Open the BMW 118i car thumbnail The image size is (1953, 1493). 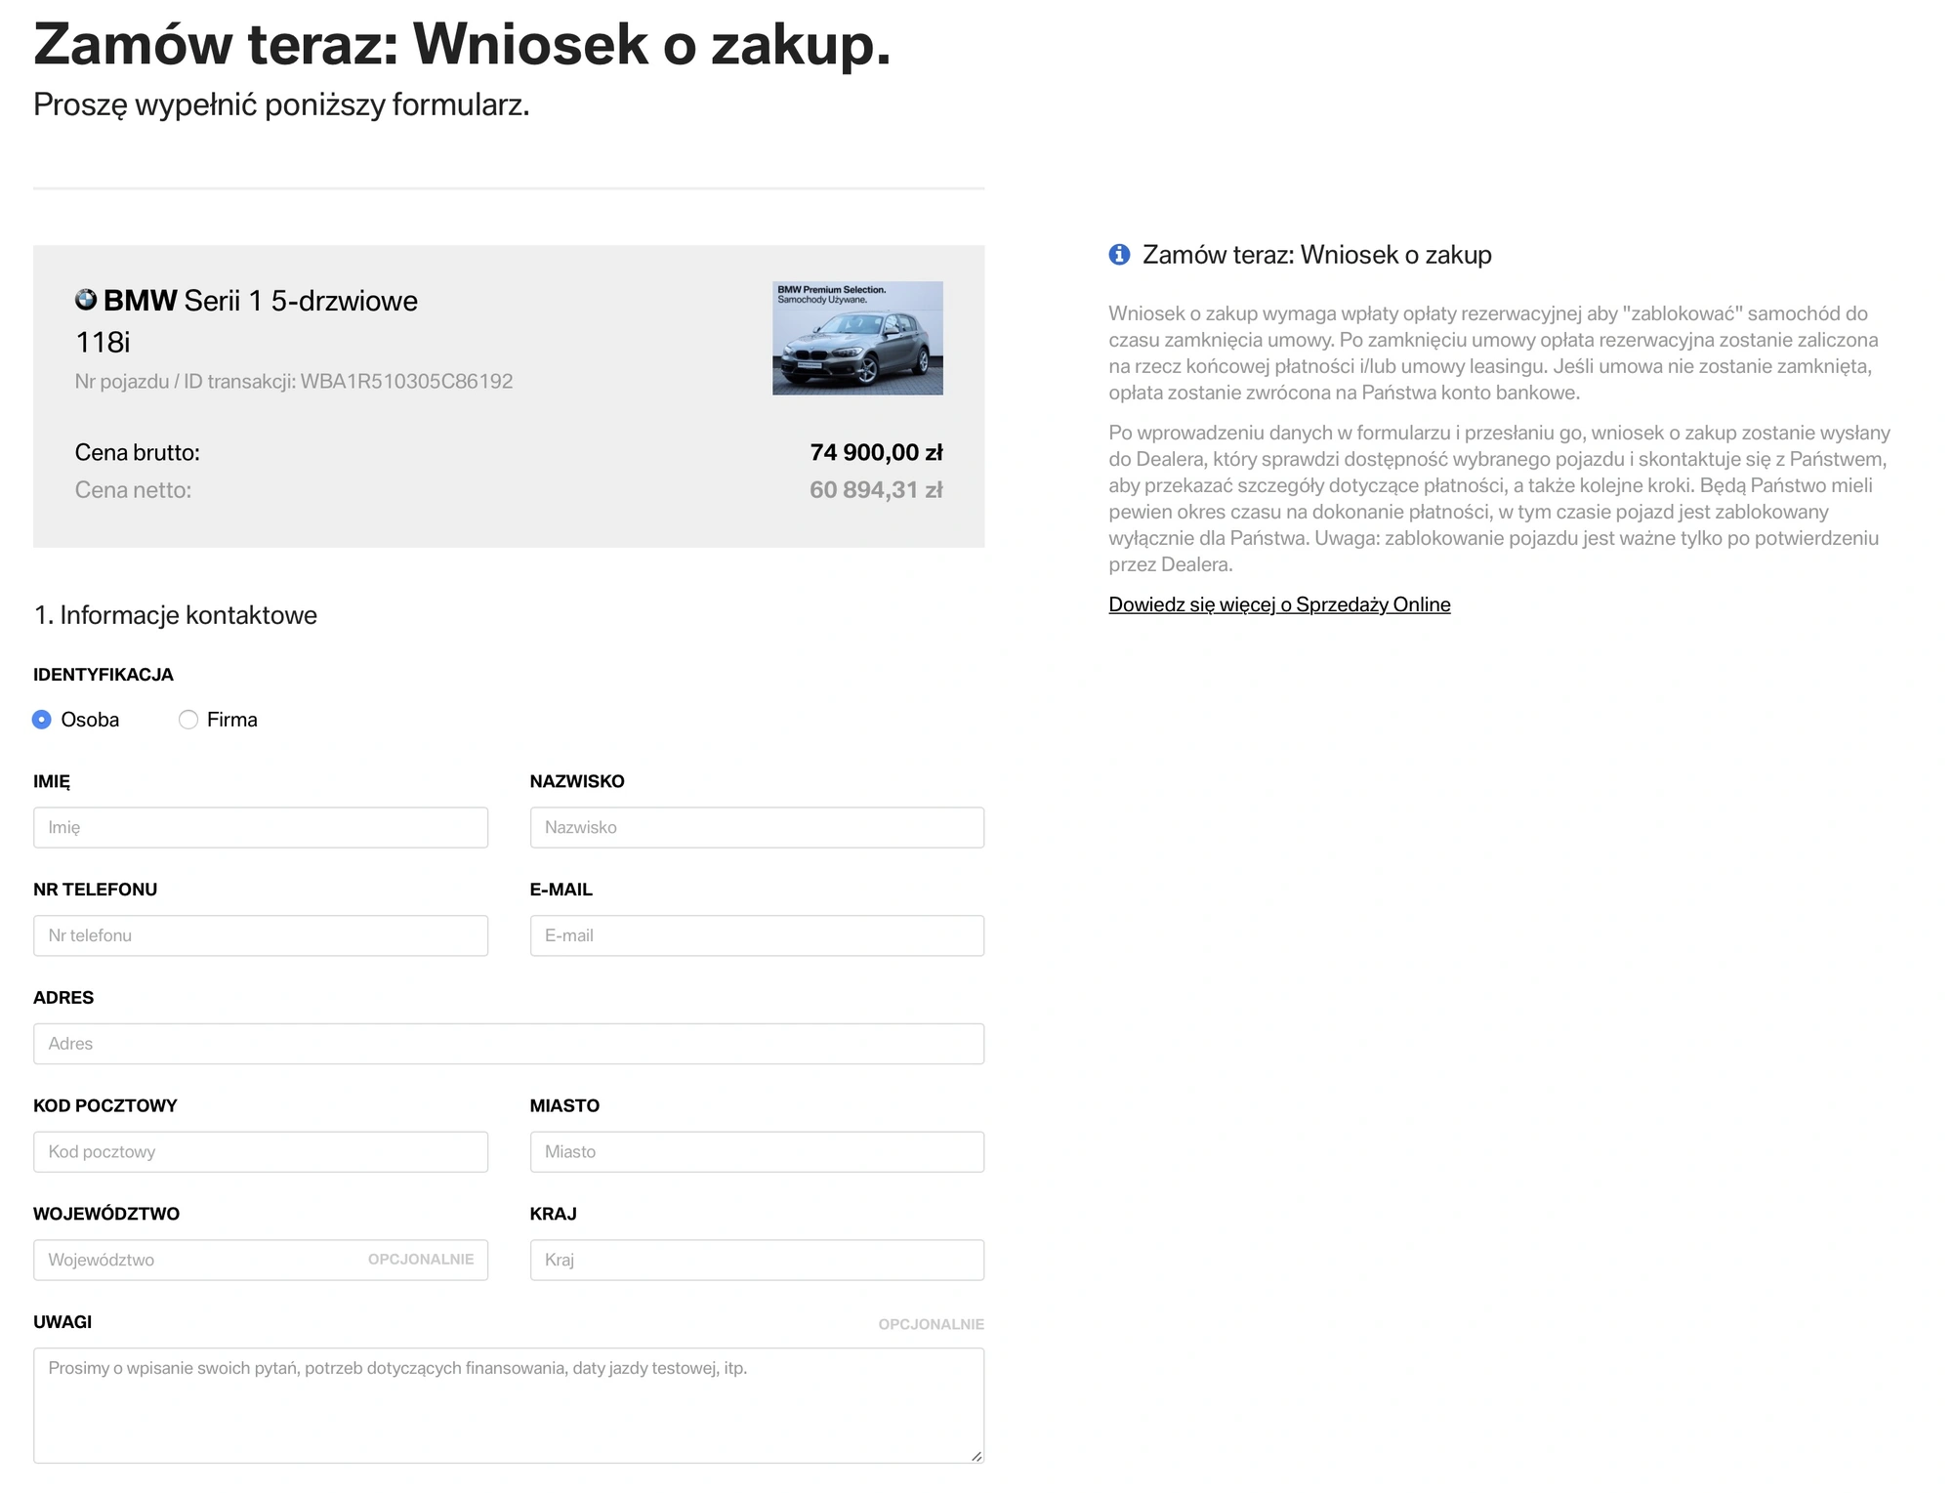click(x=857, y=338)
